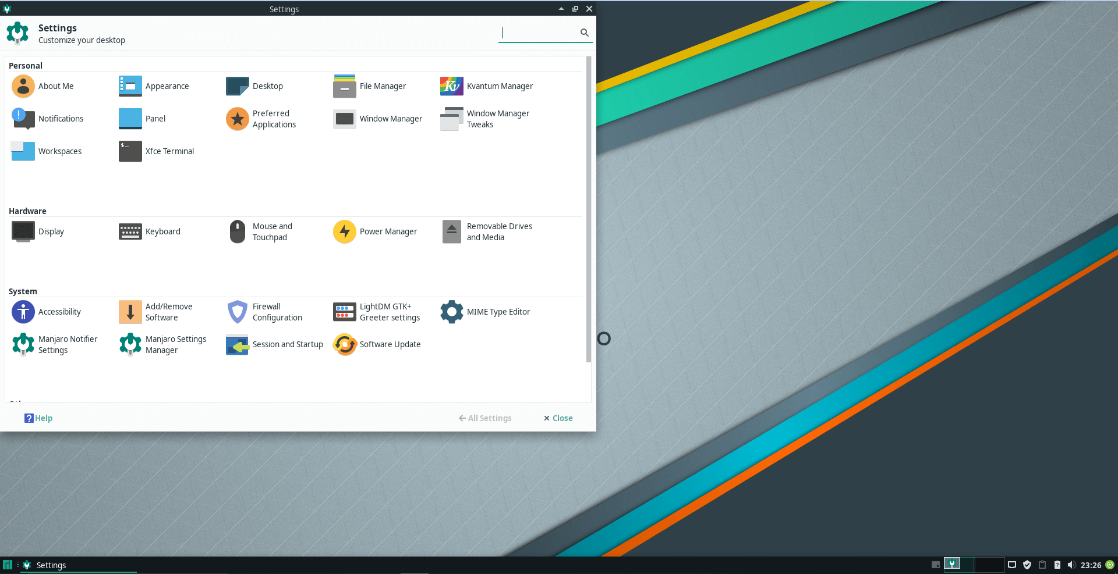This screenshot has width=1118, height=574.
Task: Click the Settings window title bar icon
Action: 7,9
